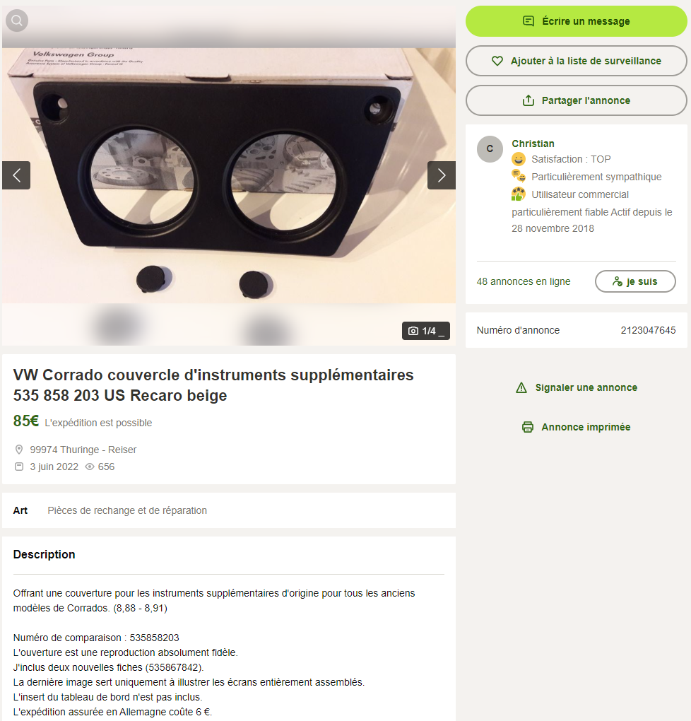The width and height of the screenshot is (691, 721).
Task: Click the warning triangle report icon
Action: 521,387
